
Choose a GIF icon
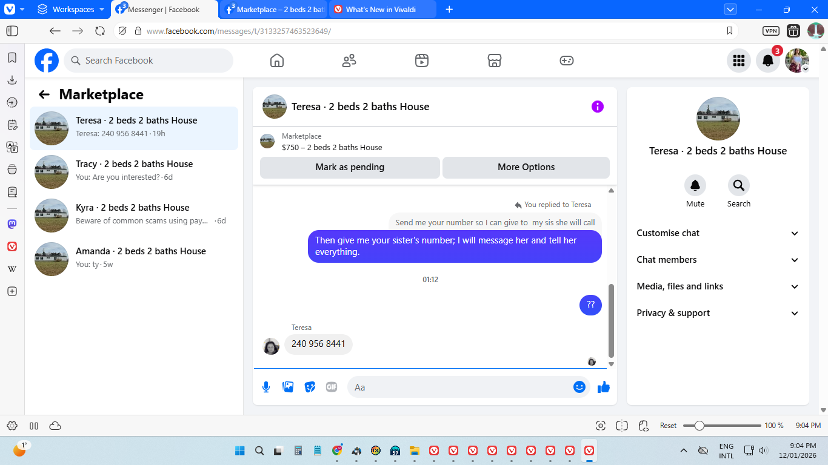332,387
